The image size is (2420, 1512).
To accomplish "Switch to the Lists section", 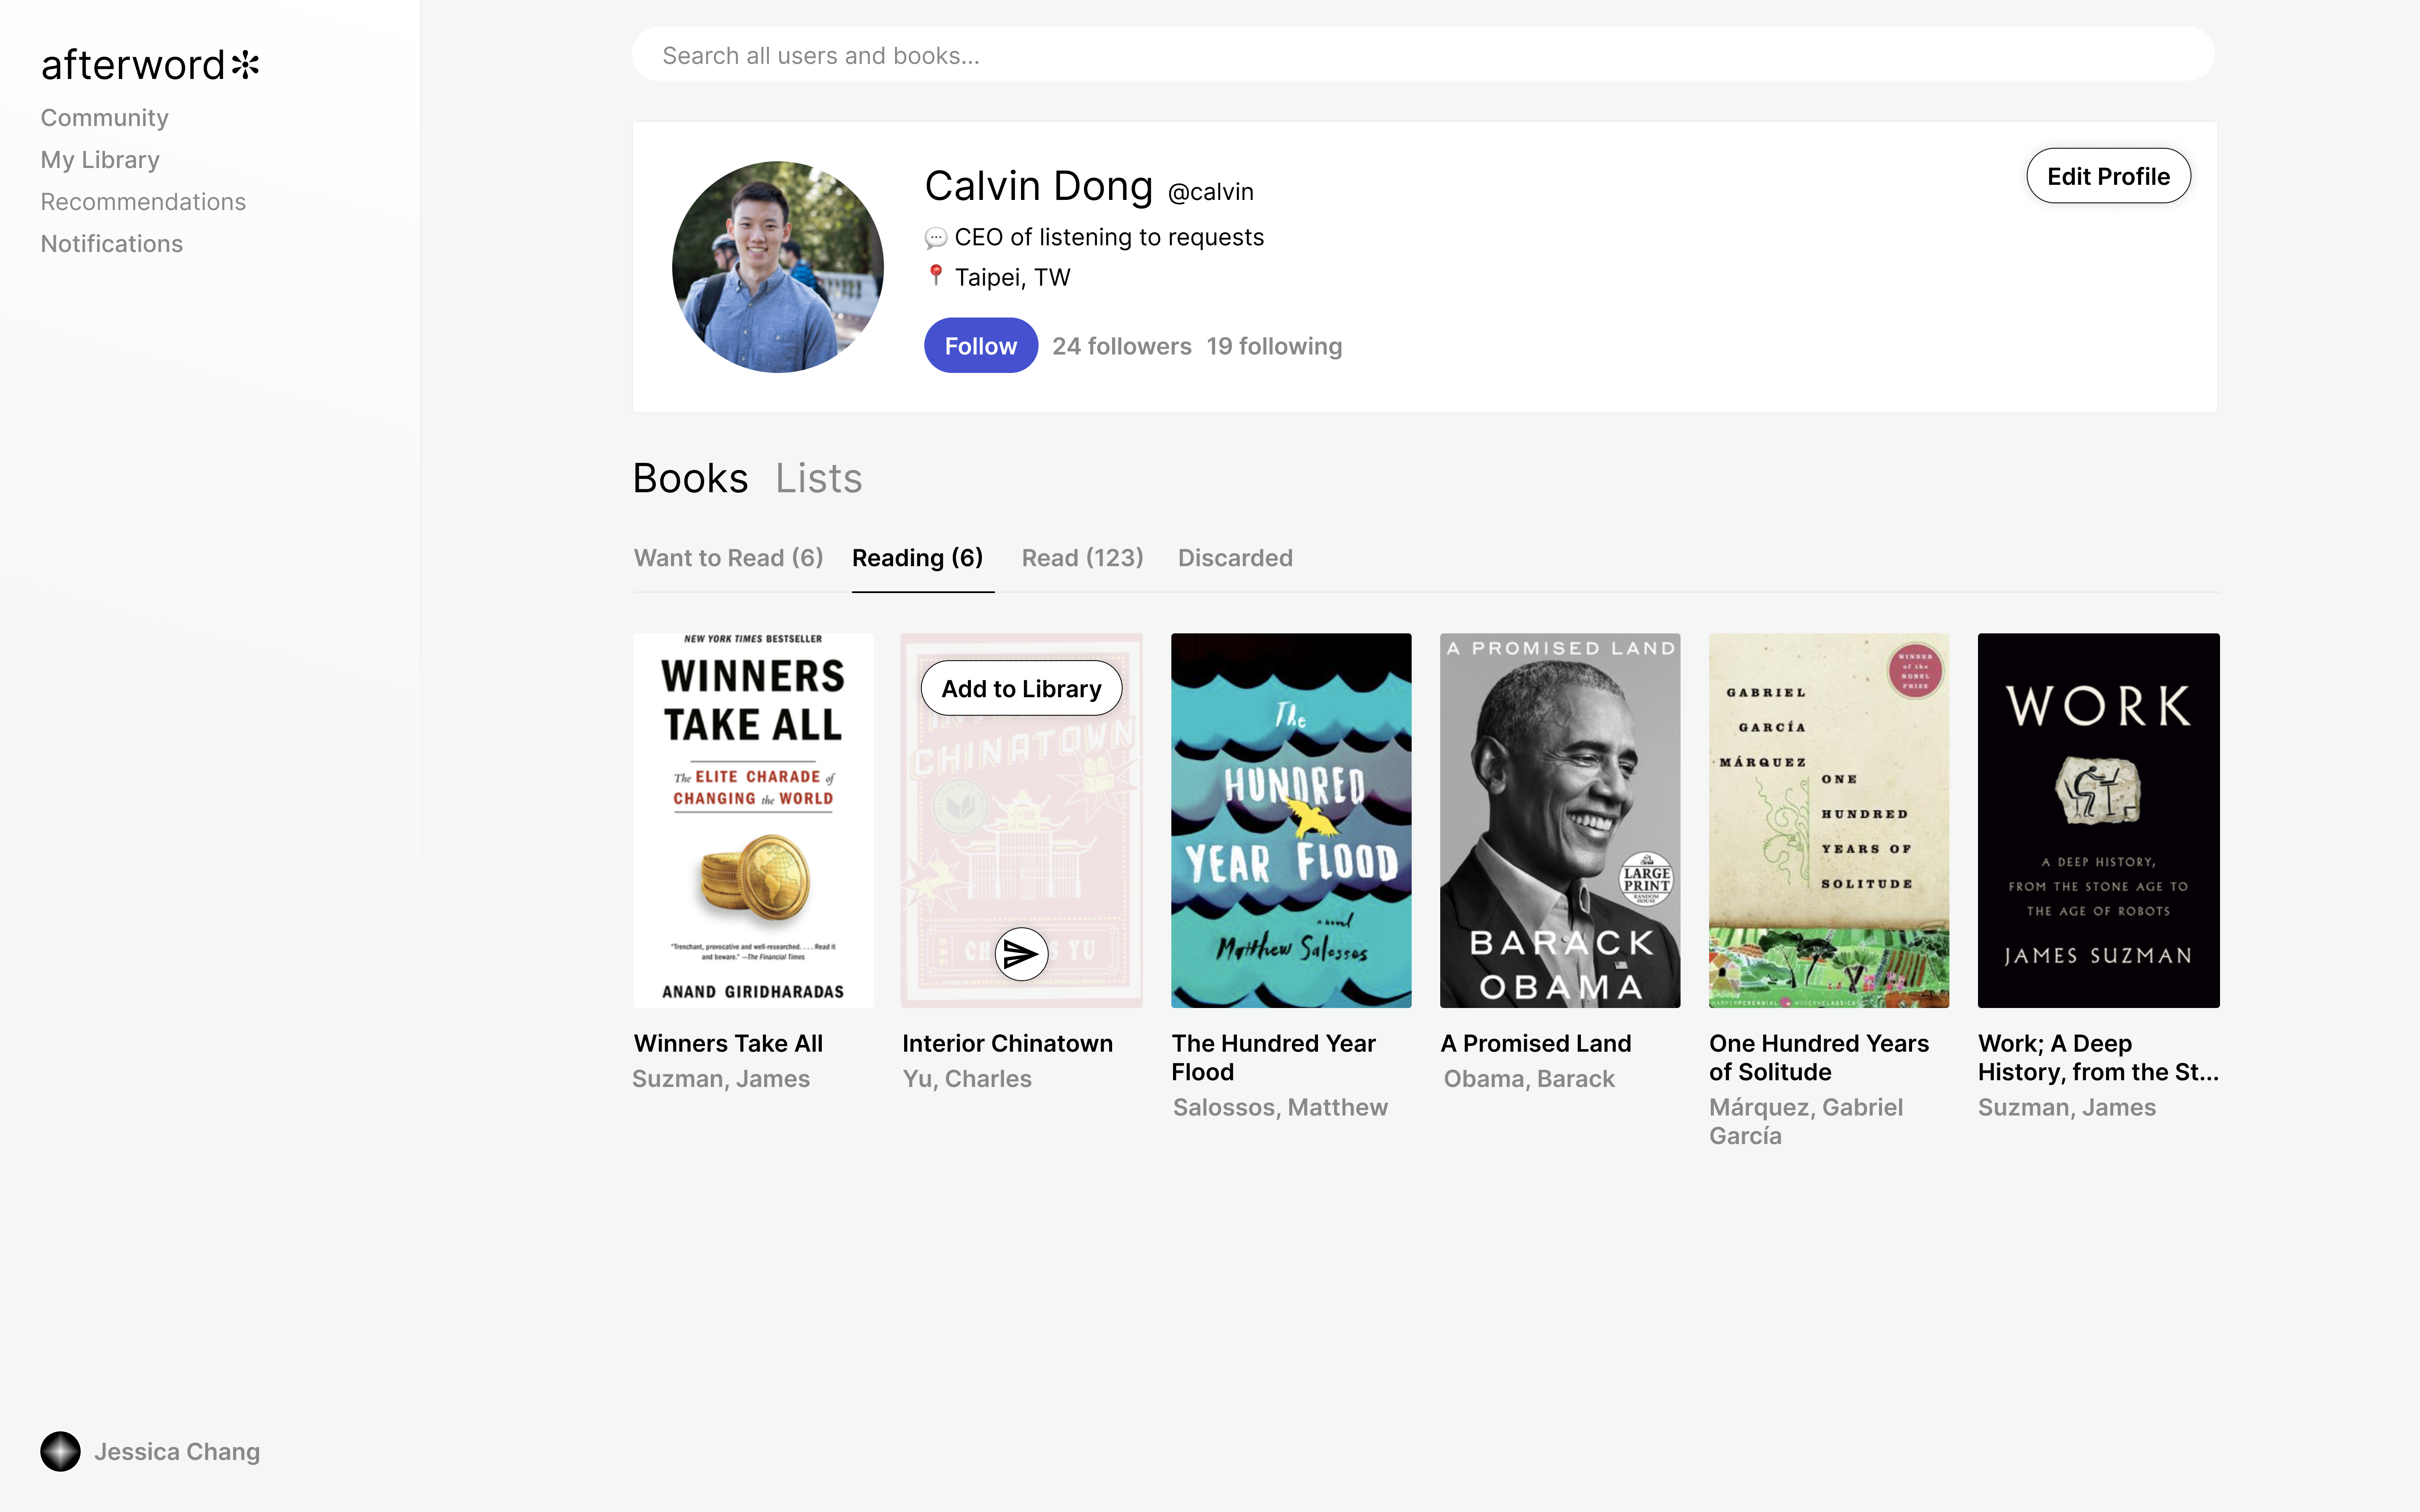I will [818, 479].
